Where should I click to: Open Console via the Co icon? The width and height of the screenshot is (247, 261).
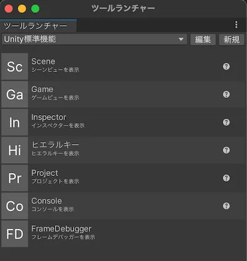[x=15, y=206]
